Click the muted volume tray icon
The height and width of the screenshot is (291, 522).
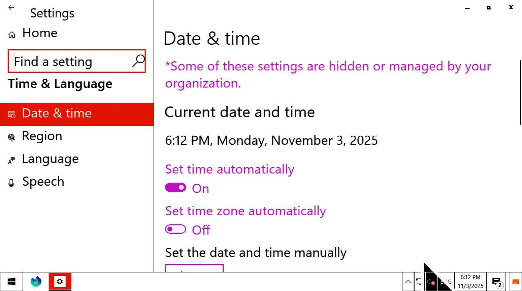[x=431, y=282]
